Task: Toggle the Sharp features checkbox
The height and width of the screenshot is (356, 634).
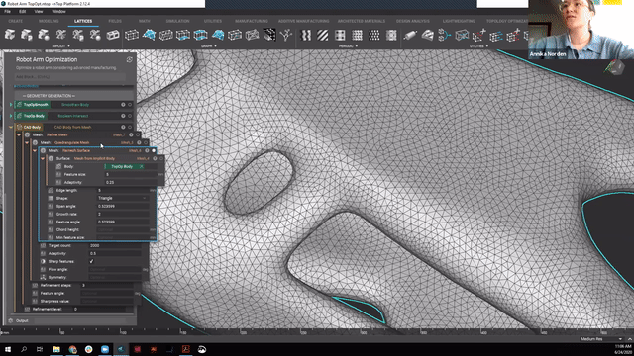Action: coord(91,261)
